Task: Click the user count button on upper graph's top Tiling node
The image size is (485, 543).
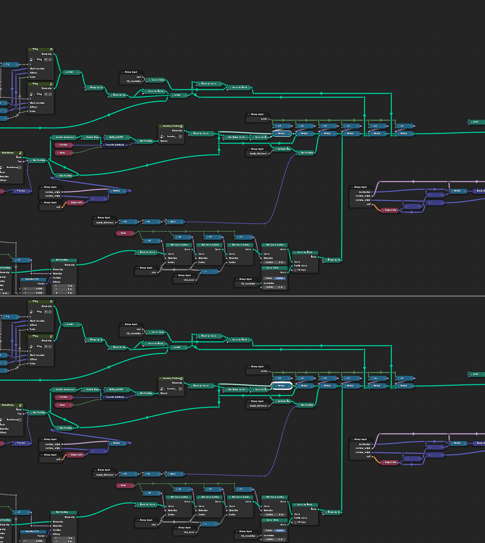Action: coord(46,59)
